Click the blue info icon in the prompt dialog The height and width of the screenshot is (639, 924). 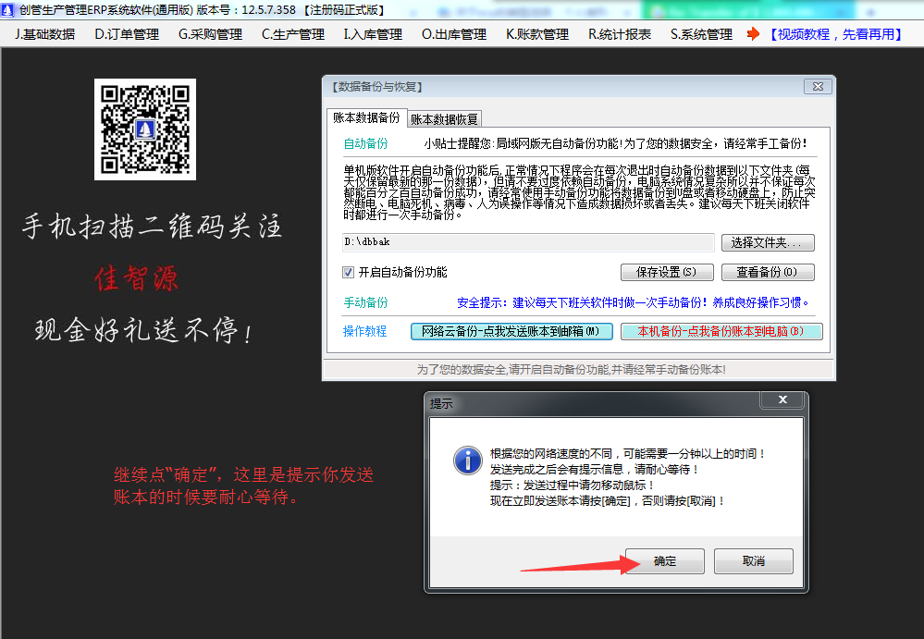pos(468,461)
